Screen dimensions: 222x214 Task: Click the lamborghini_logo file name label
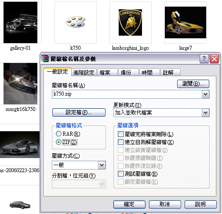pos(130,48)
